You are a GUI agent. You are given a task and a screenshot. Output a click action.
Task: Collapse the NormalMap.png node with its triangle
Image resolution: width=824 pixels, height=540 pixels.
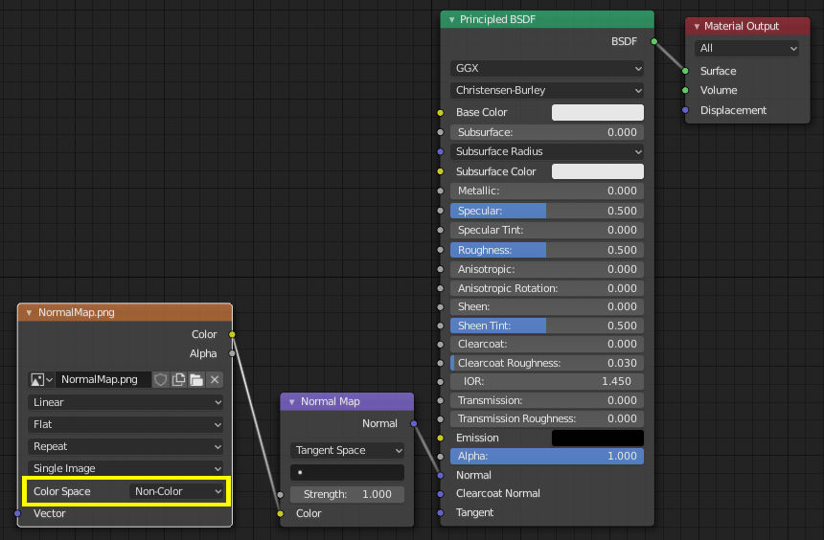pos(29,313)
